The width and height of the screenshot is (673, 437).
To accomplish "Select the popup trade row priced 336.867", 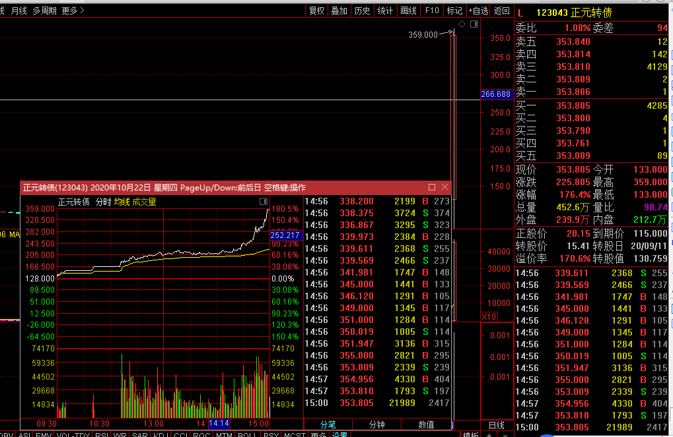I will point(377,225).
